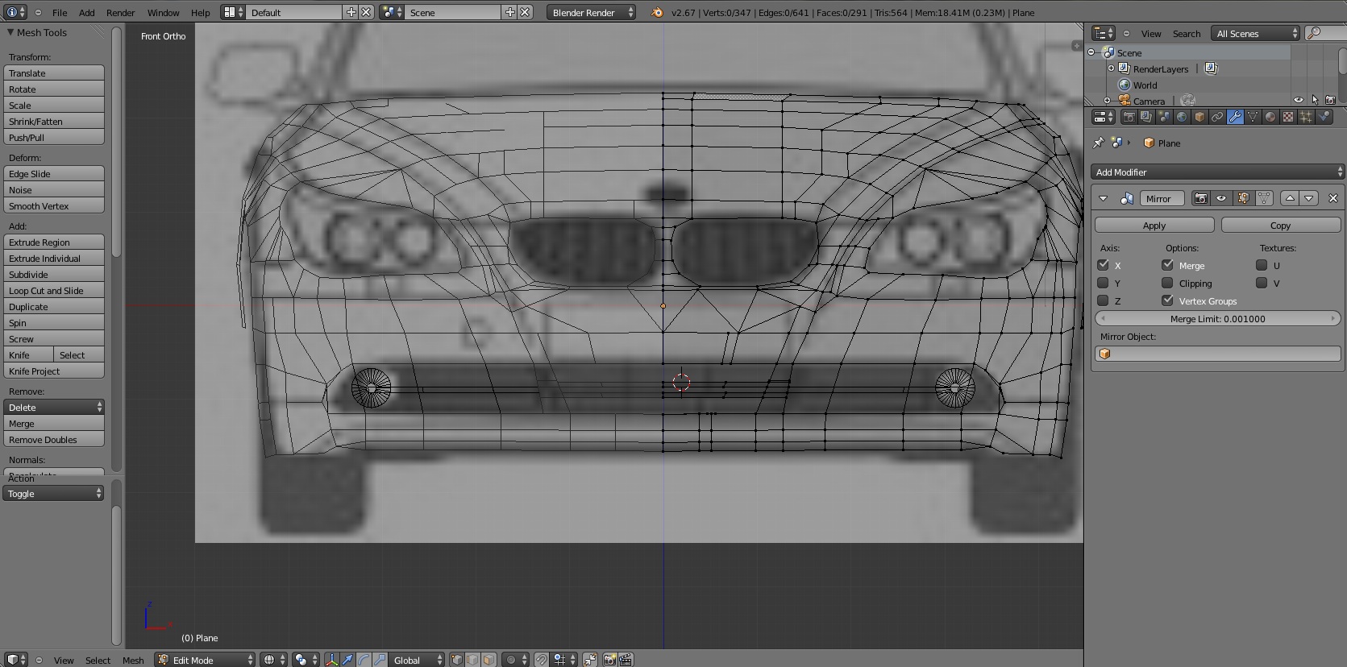Toggle Mirror modifier viewport visibility eye
Image resolution: width=1347 pixels, height=667 pixels.
point(1221,198)
